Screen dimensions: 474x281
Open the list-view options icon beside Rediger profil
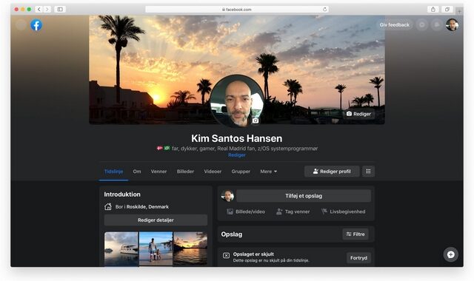click(368, 172)
